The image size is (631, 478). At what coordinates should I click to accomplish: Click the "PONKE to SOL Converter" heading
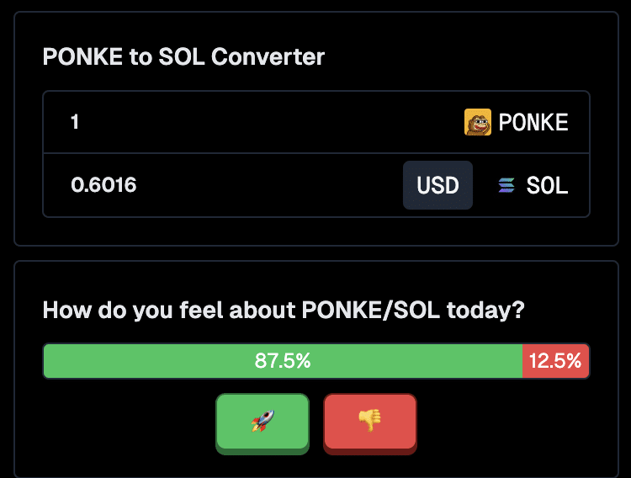click(x=183, y=57)
